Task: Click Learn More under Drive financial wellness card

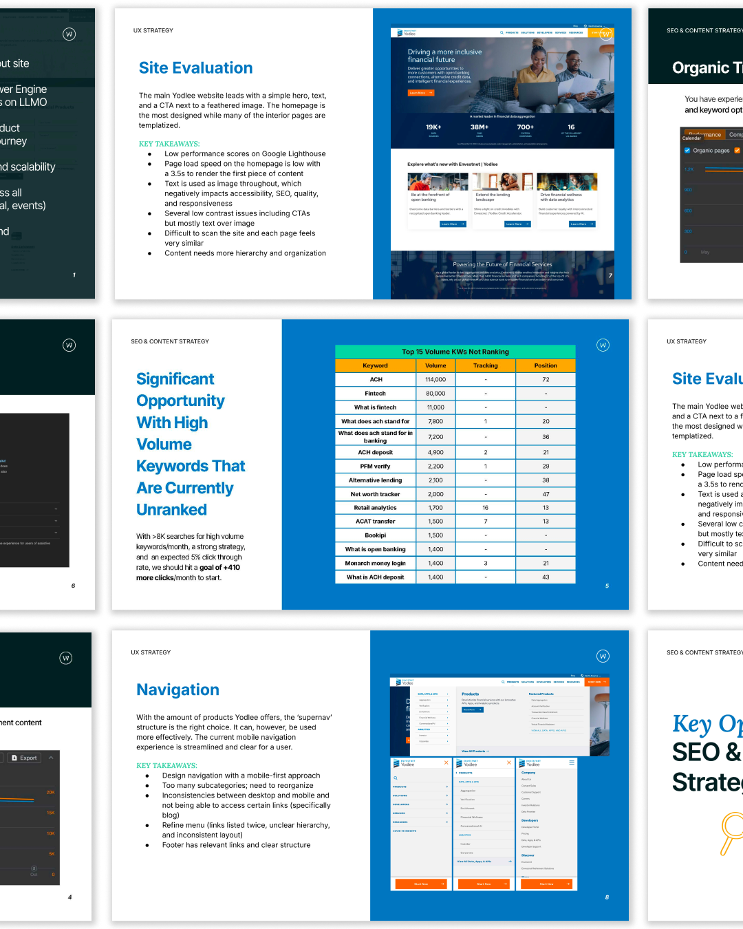Action: [582, 224]
